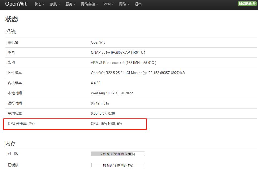Viewport: 258px width, 170px height.
Task: Click the 运行时间 row label
Action: pos(15,103)
